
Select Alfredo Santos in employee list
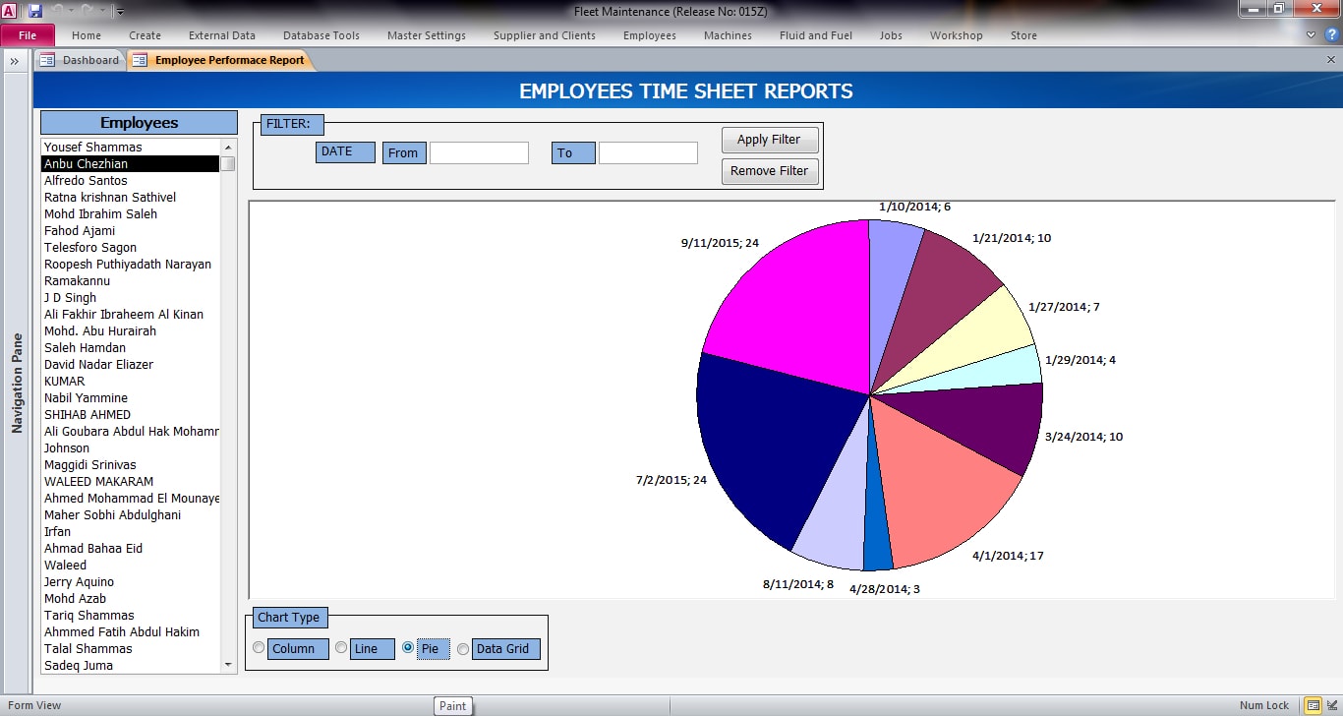click(x=131, y=181)
